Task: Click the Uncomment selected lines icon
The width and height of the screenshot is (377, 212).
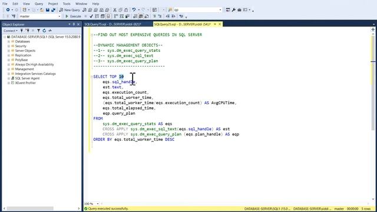Action: 160,16
